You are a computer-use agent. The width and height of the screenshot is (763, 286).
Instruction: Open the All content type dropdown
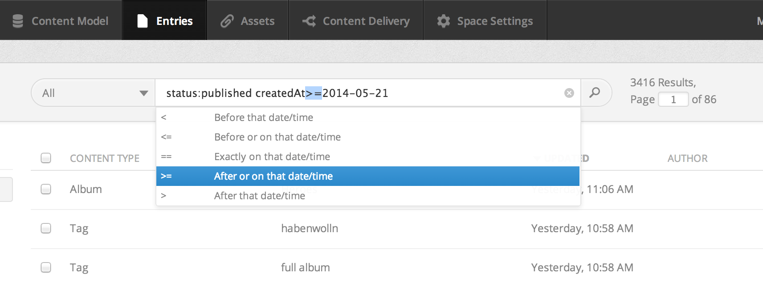[94, 93]
